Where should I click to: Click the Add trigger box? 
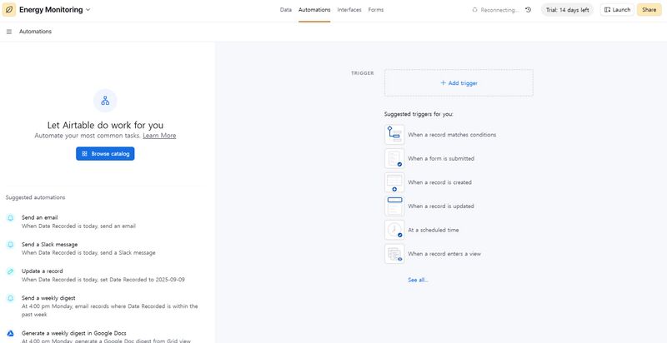pos(459,83)
